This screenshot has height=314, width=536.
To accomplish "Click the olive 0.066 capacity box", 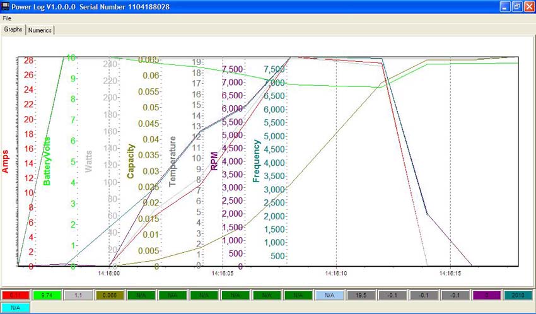I will 110,295.
